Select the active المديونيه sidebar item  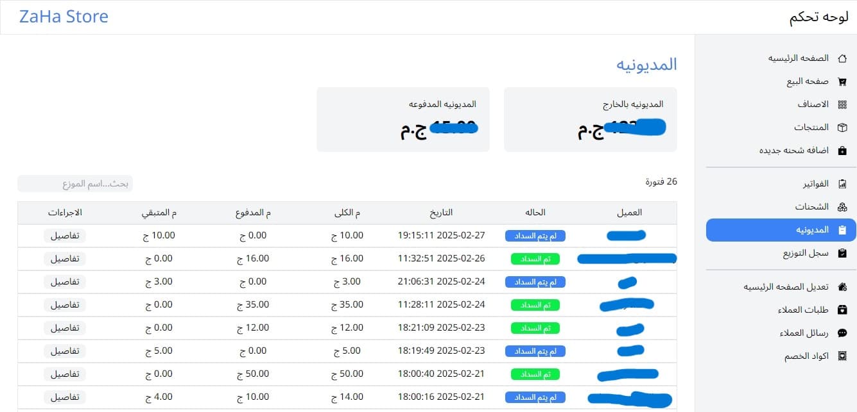pyautogui.click(x=781, y=230)
